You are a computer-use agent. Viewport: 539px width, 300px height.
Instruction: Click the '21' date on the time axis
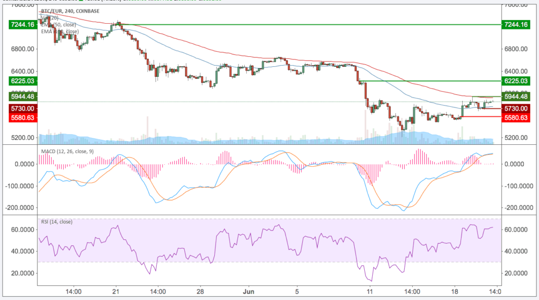(116, 289)
